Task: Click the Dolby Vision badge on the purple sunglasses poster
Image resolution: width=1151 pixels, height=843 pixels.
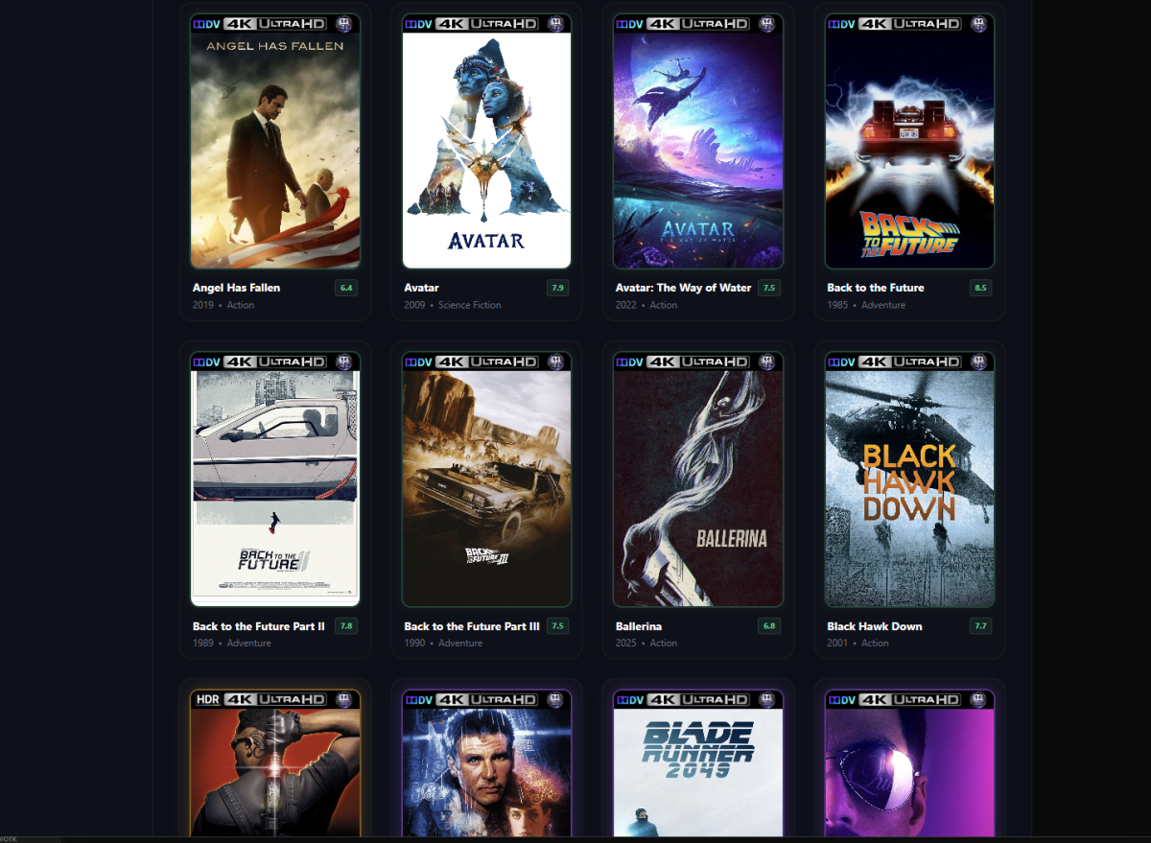Action: [x=842, y=699]
